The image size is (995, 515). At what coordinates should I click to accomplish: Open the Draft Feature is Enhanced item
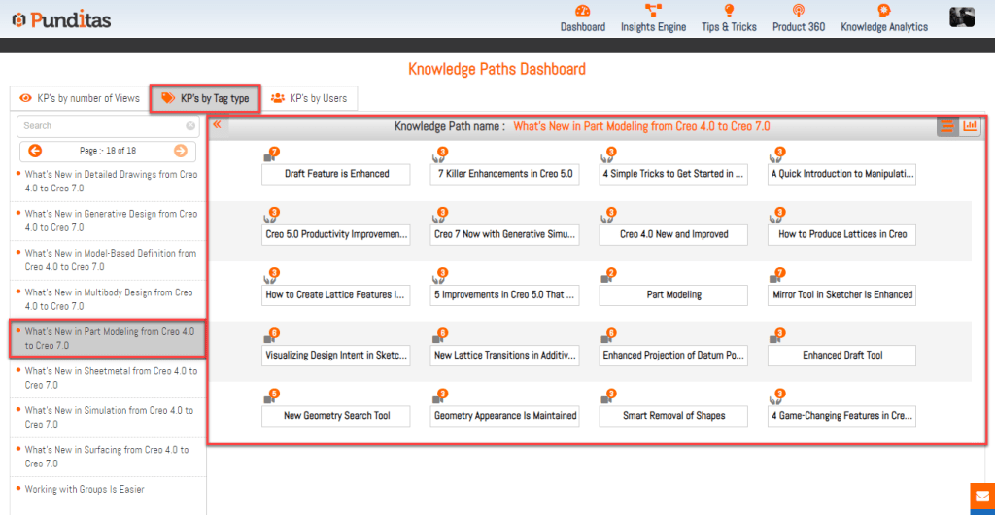pos(336,174)
